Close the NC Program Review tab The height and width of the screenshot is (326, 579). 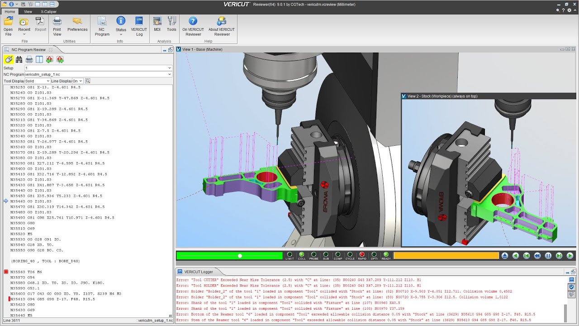(x=51, y=50)
